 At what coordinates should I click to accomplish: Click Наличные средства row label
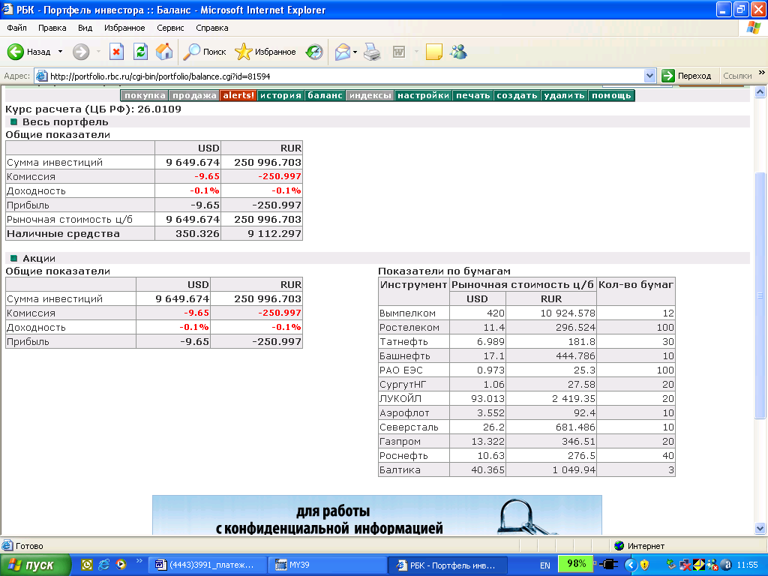click(x=63, y=234)
